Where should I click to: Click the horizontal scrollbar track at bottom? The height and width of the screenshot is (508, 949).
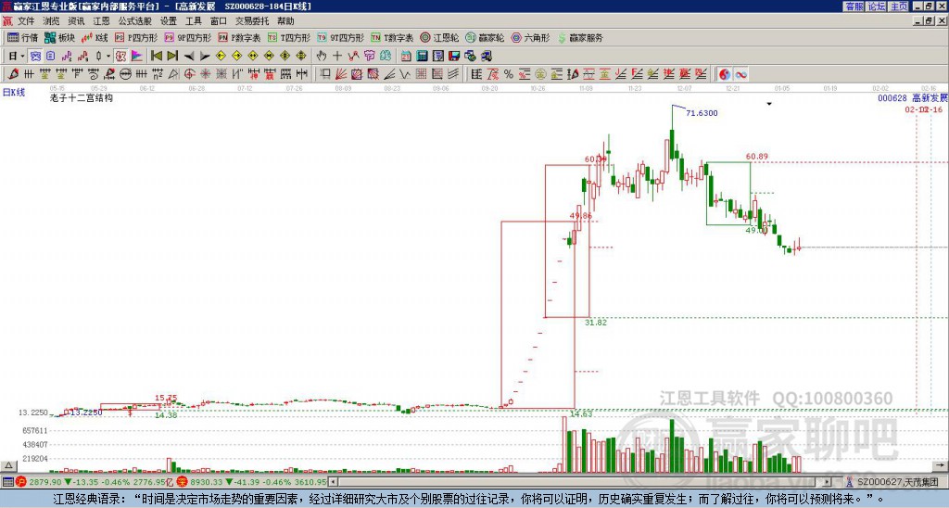click(x=581, y=482)
